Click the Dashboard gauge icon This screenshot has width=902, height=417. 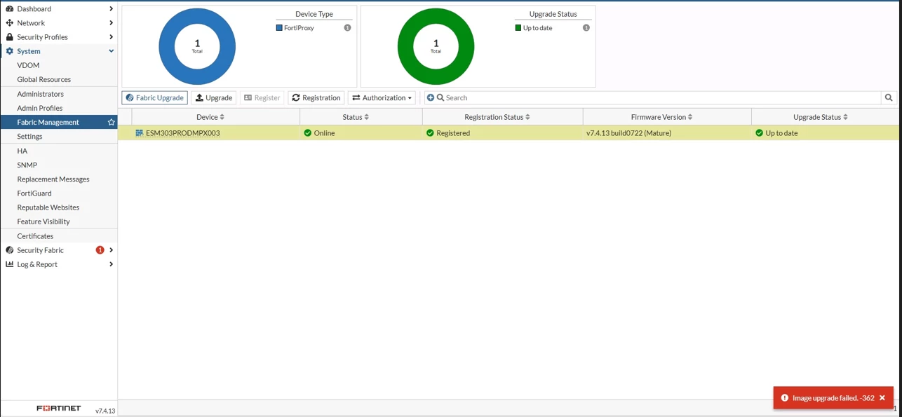click(x=10, y=8)
